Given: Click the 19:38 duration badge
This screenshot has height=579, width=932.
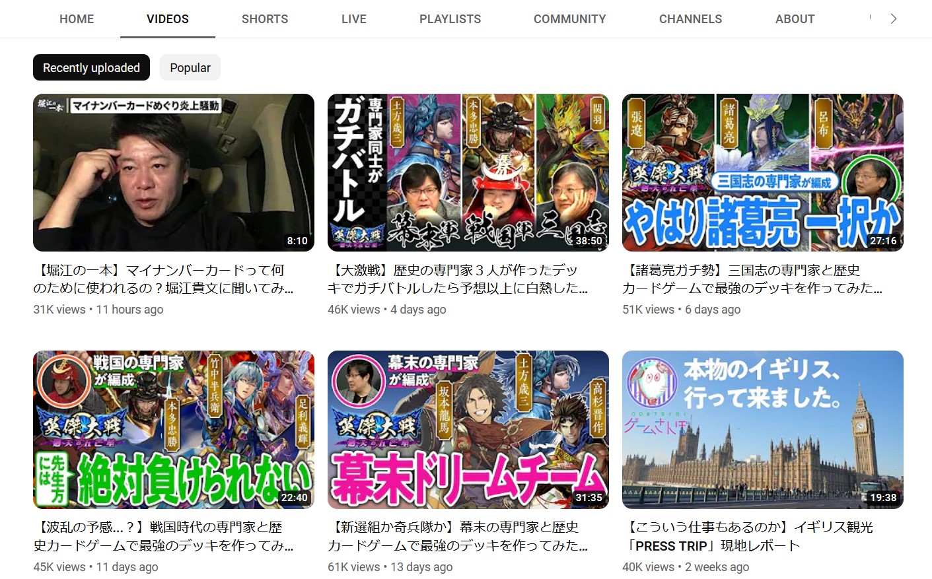Looking at the screenshot, I should click(x=883, y=498).
